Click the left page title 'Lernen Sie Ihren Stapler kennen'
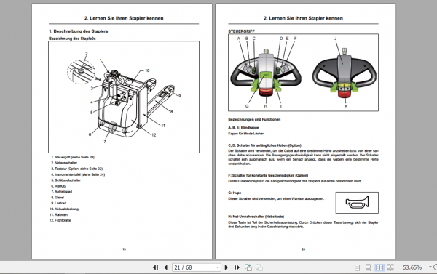The width and height of the screenshot is (437, 274). coord(126,18)
